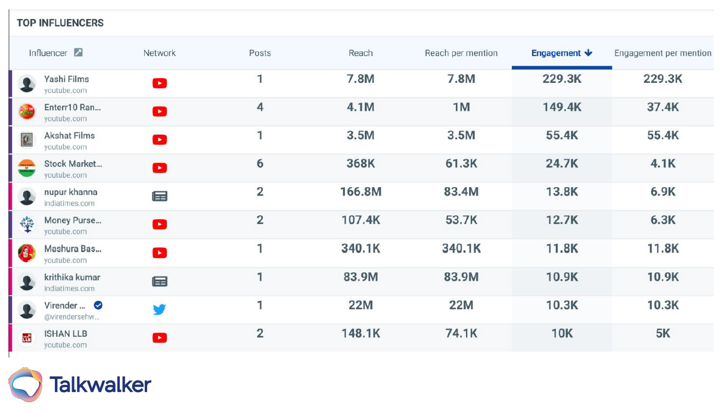Select the 149.4K engagement value

pos(562,107)
